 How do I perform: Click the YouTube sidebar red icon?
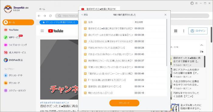click(6, 30)
